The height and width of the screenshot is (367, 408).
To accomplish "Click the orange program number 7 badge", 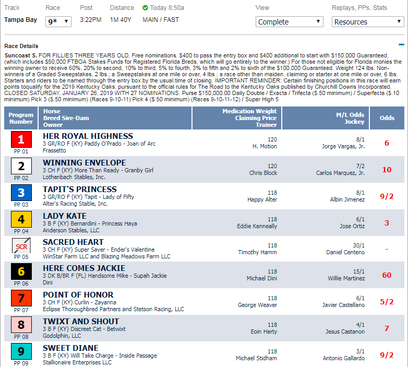I will 21,299.
